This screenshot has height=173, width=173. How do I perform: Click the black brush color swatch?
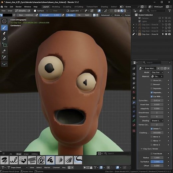pyautogui.click(x=7, y=15)
